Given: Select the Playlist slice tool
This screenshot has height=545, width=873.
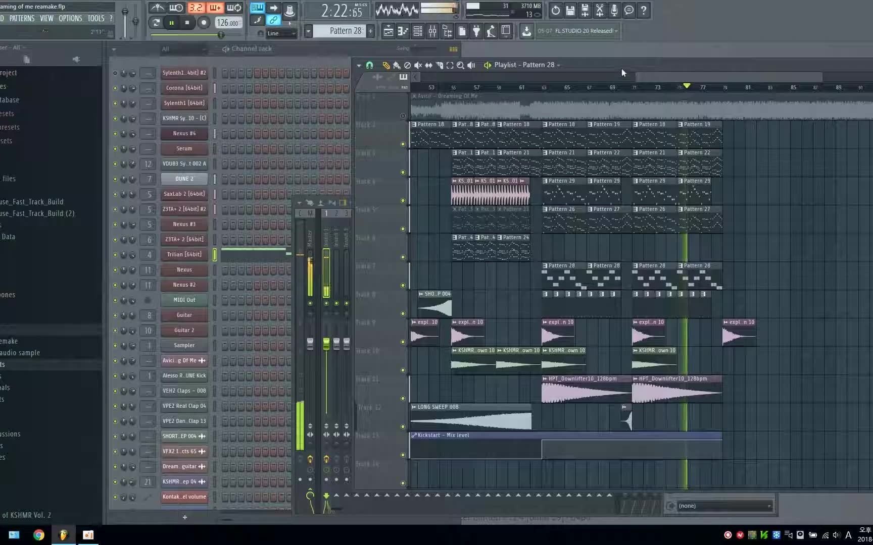Looking at the screenshot, I should (439, 65).
